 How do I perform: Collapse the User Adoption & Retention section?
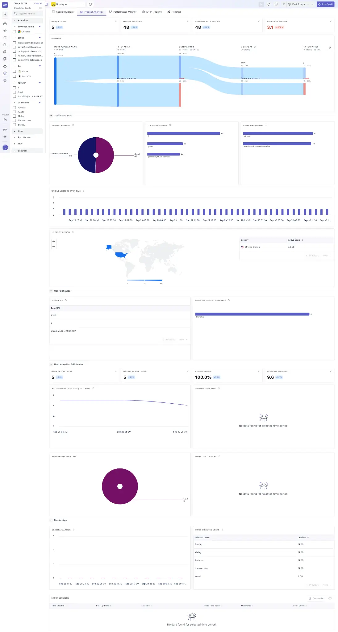pos(51,364)
